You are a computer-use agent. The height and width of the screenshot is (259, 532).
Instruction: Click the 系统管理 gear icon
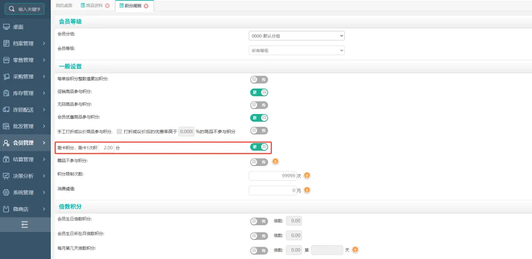tap(6, 192)
